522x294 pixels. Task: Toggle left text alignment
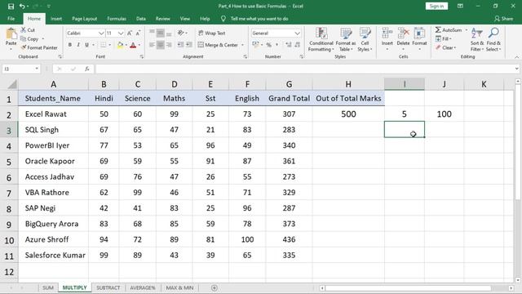click(x=153, y=45)
